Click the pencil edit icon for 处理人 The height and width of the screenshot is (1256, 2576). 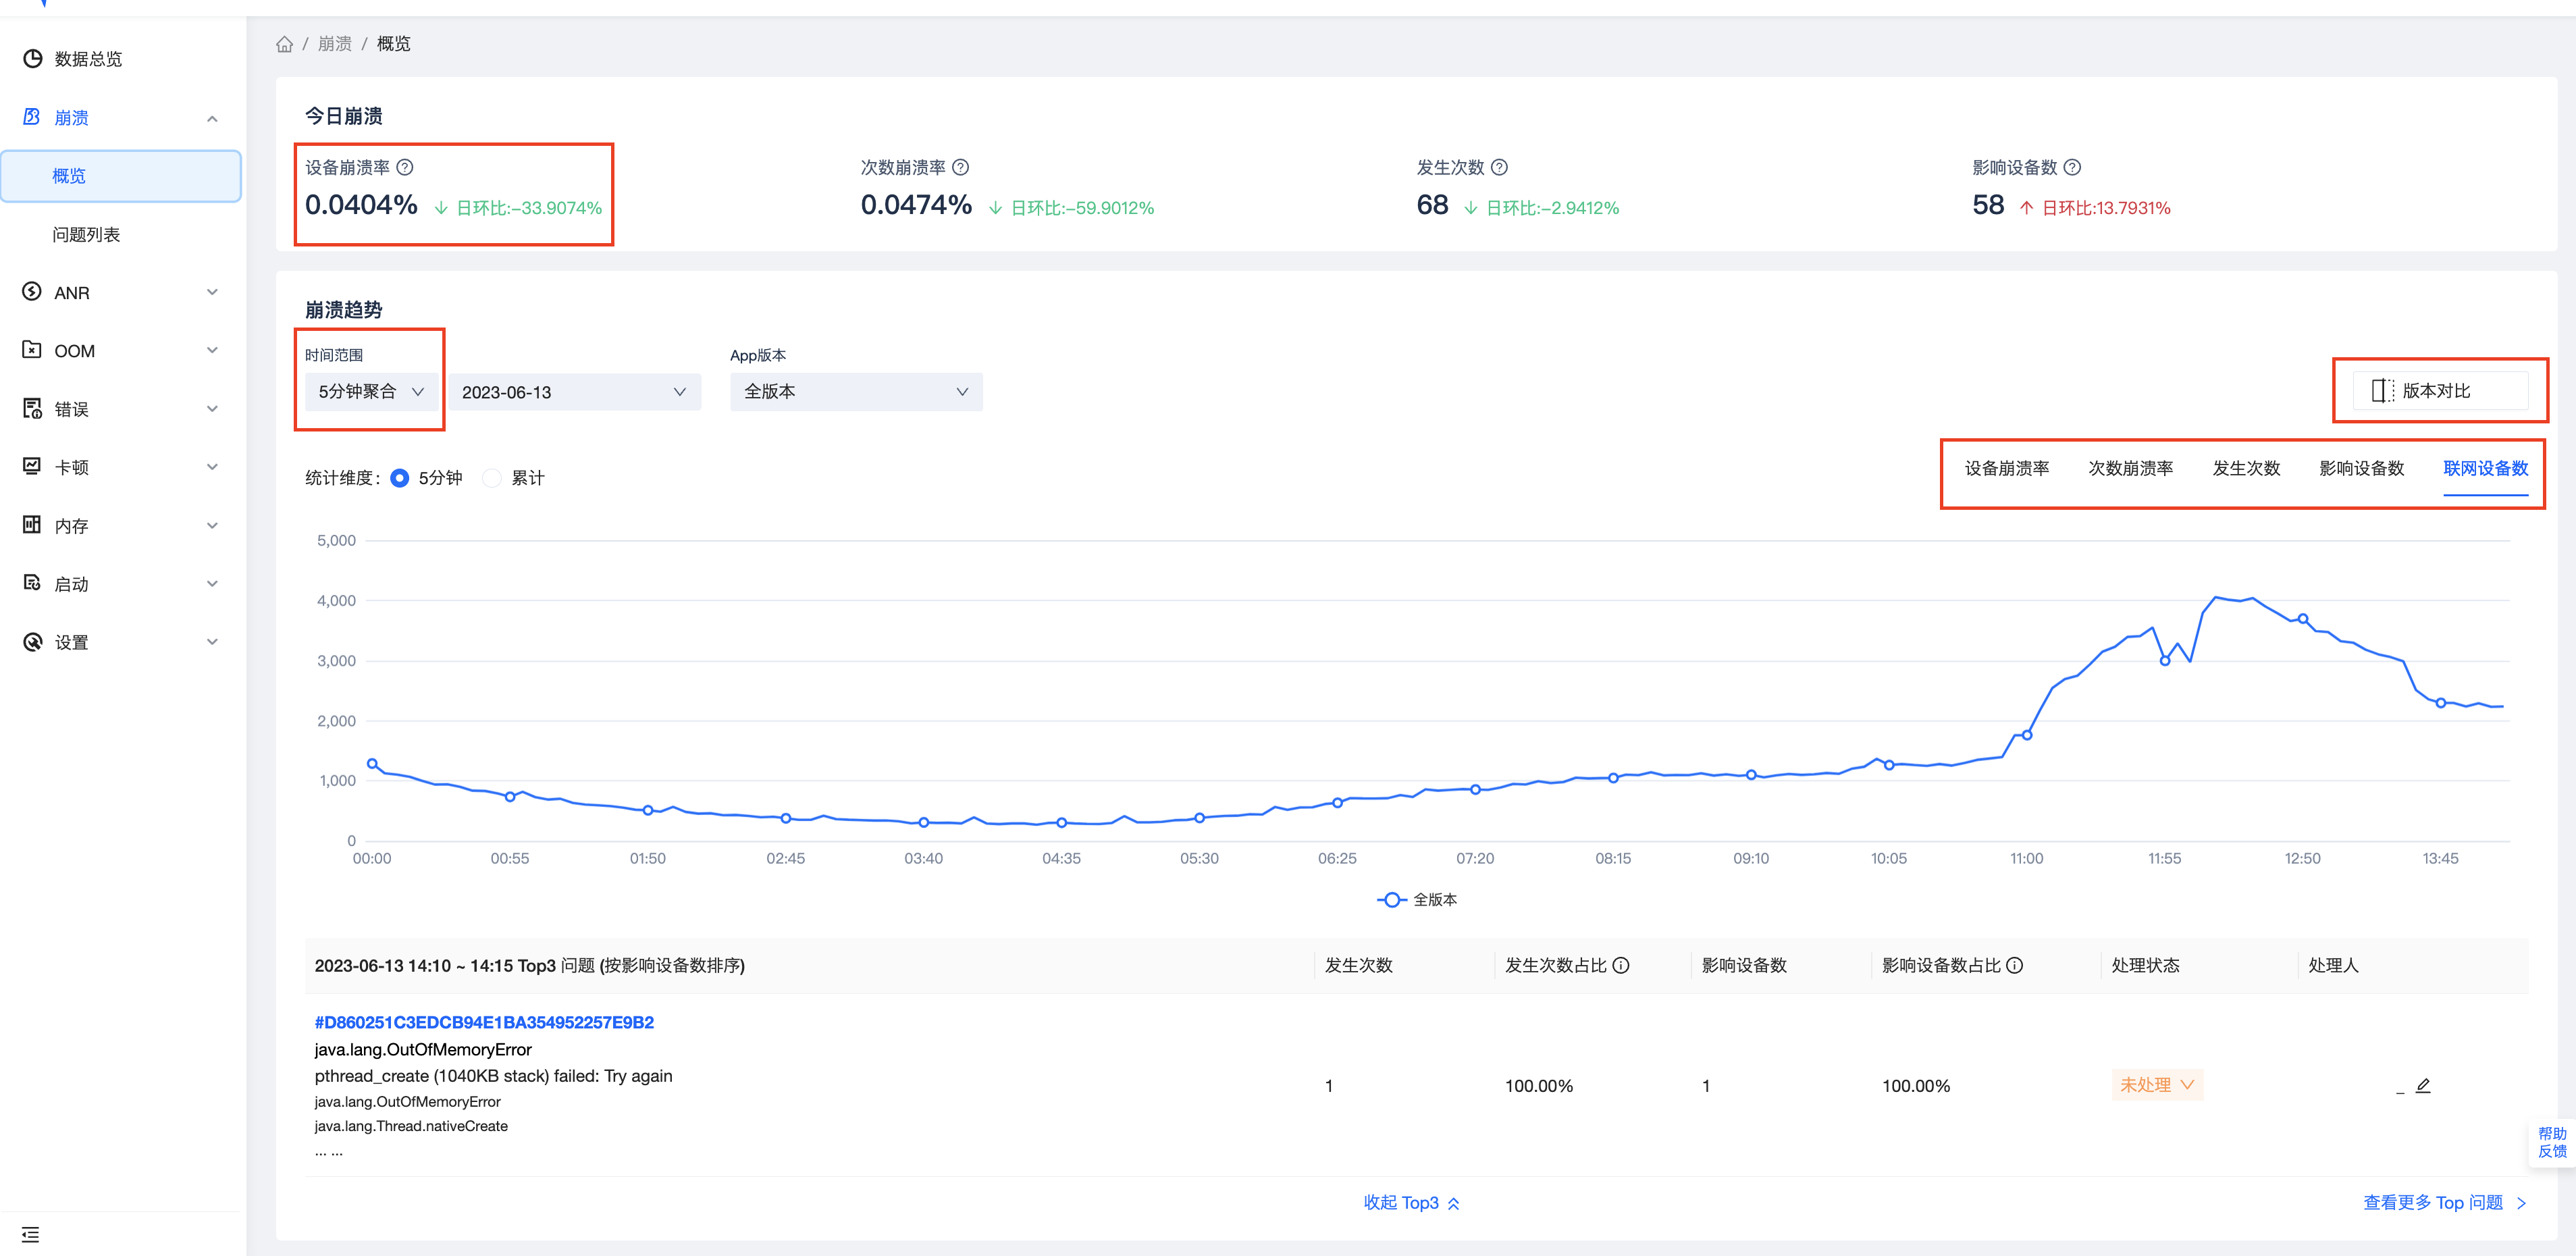2423,1085
